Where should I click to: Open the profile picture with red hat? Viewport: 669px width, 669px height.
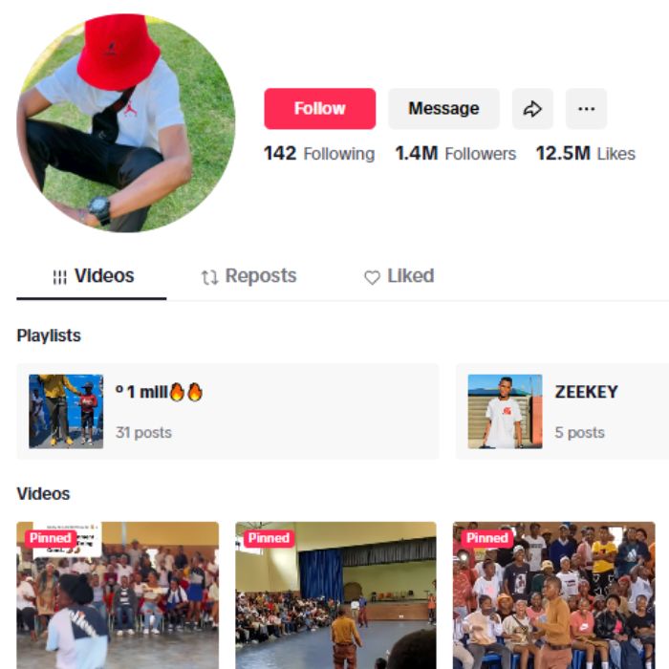coord(126,123)
